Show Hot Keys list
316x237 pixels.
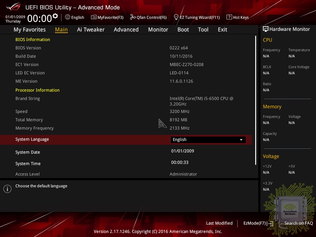[x=238, y=17]
